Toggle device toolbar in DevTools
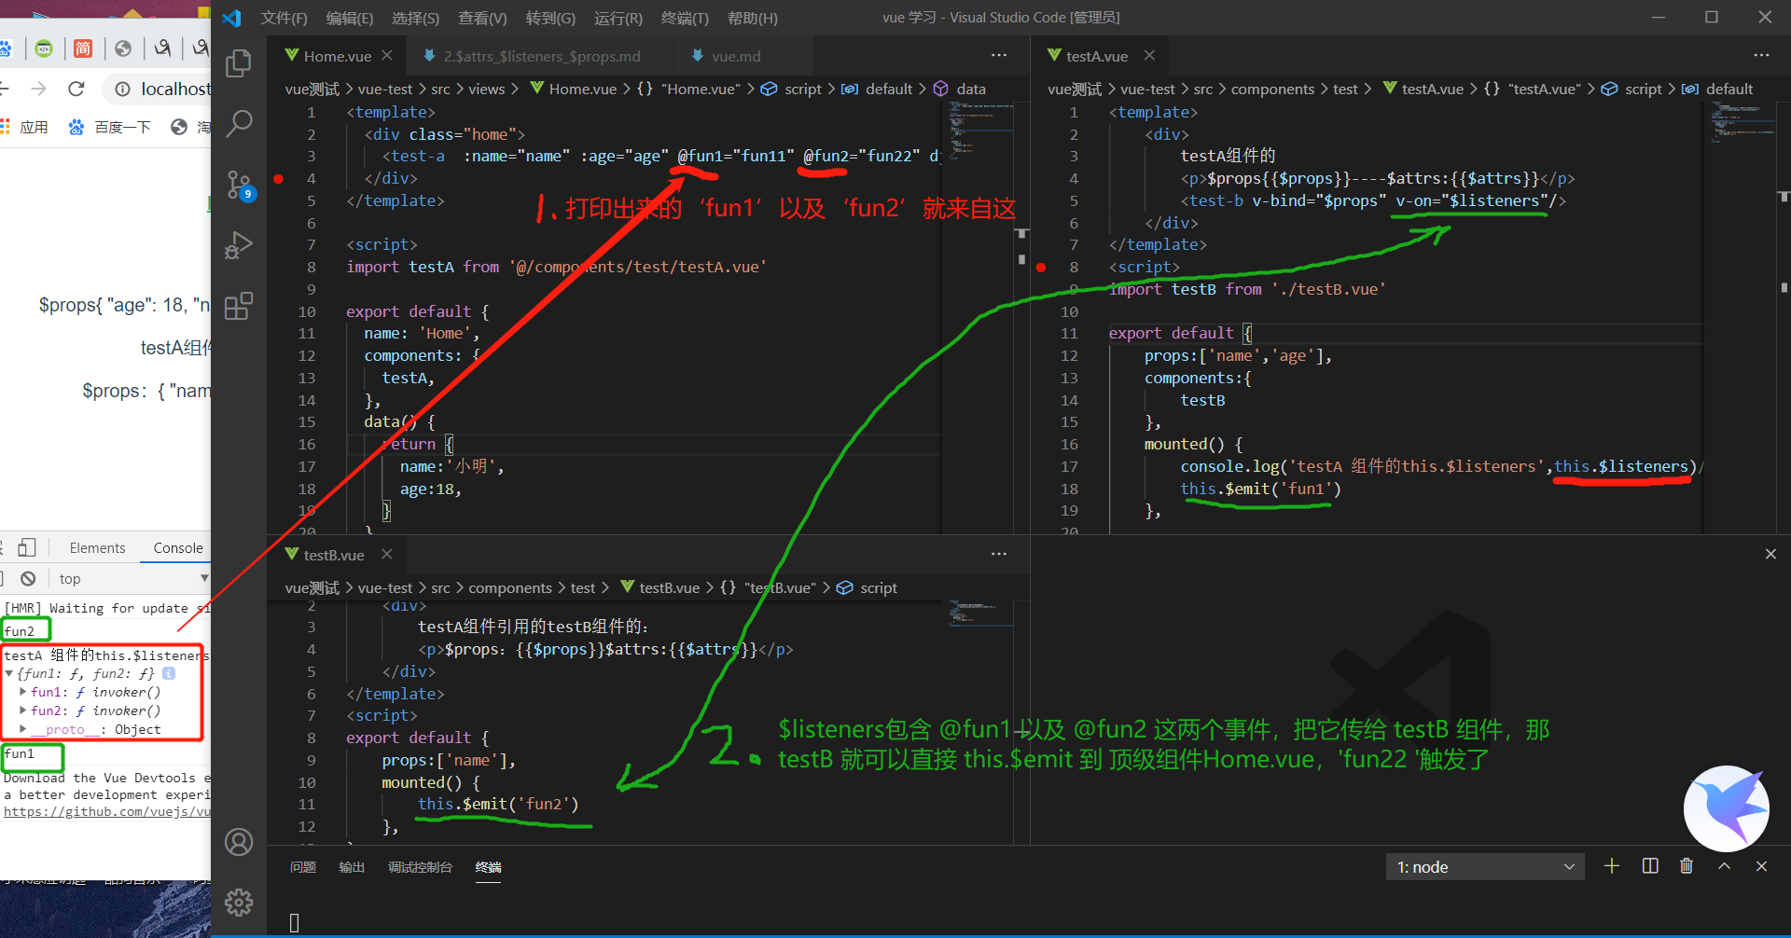 tap(27, 547)
